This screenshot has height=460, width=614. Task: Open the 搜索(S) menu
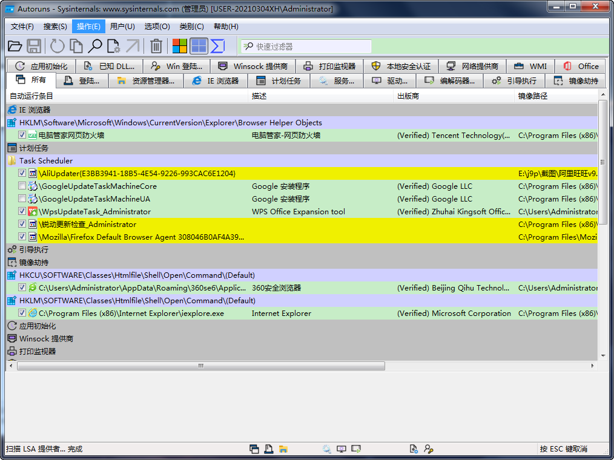(x=55, y=26)
